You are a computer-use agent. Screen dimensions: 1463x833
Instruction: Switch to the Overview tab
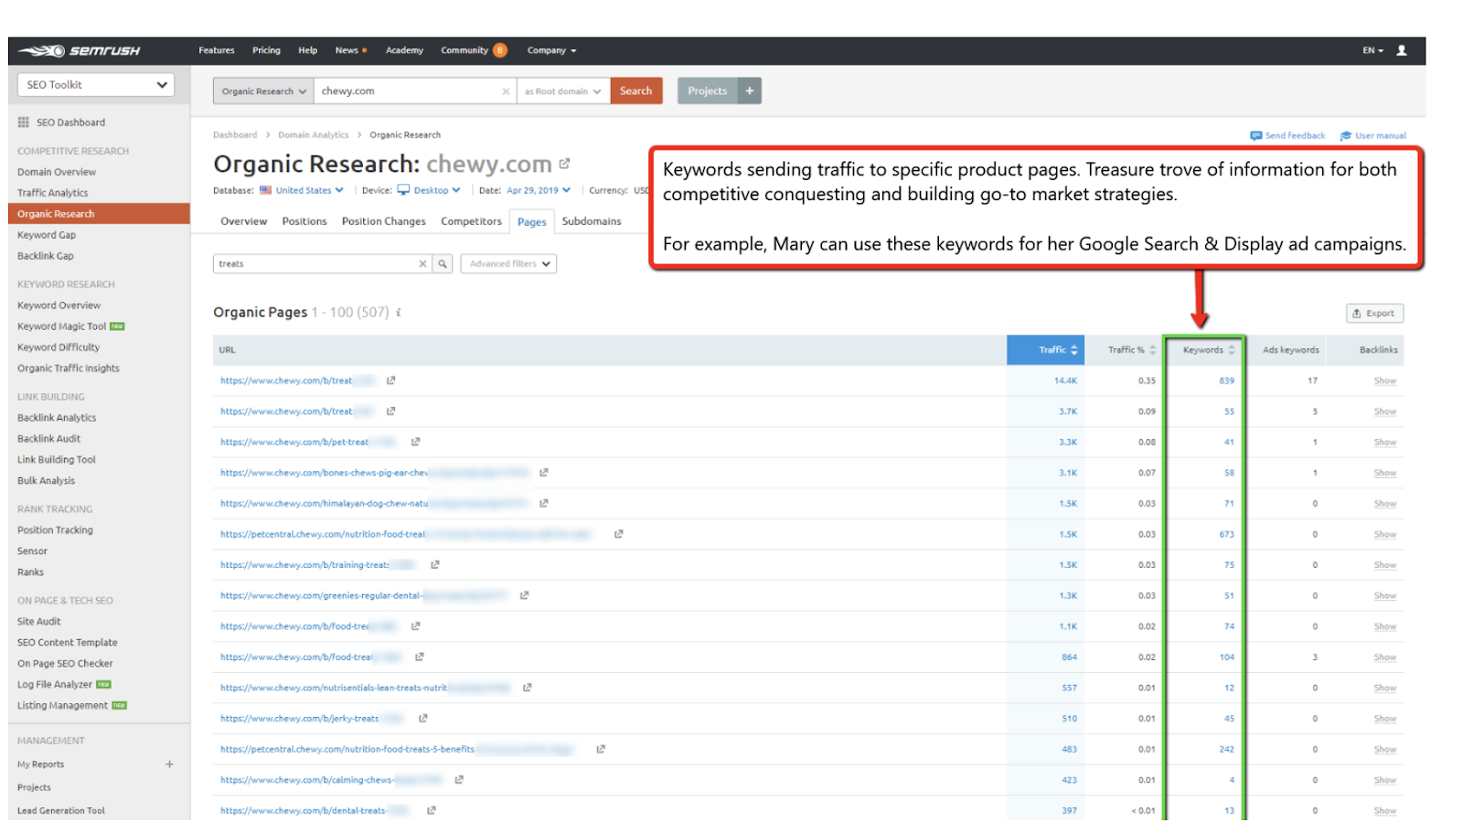[x=244, y=221]
